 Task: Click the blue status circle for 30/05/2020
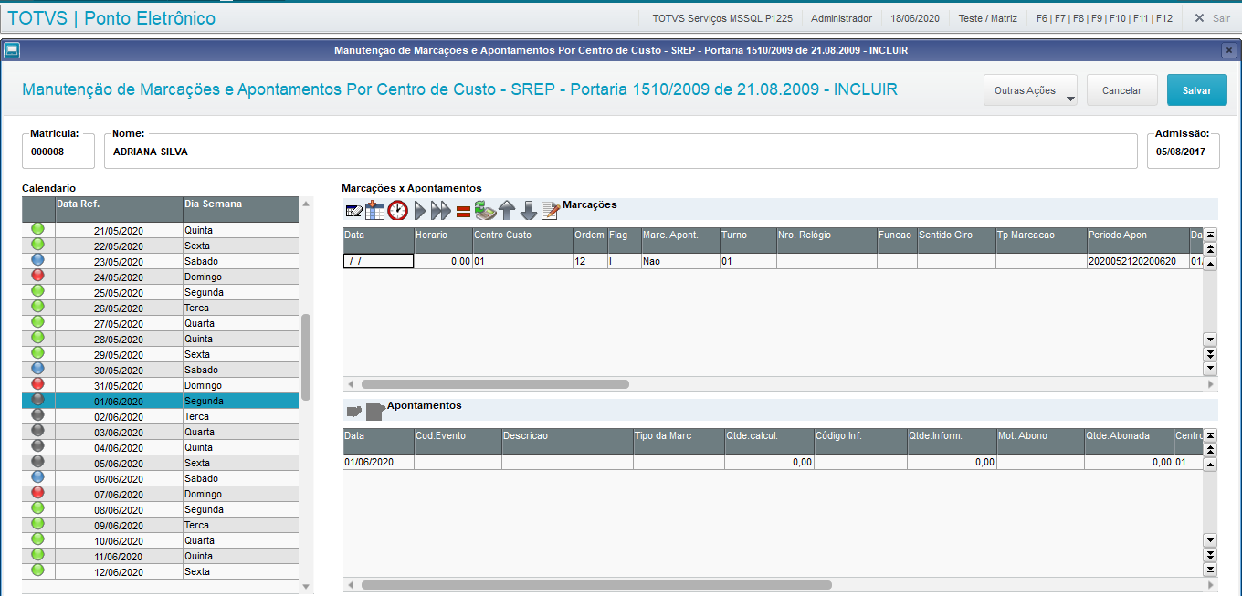point(37,369)
